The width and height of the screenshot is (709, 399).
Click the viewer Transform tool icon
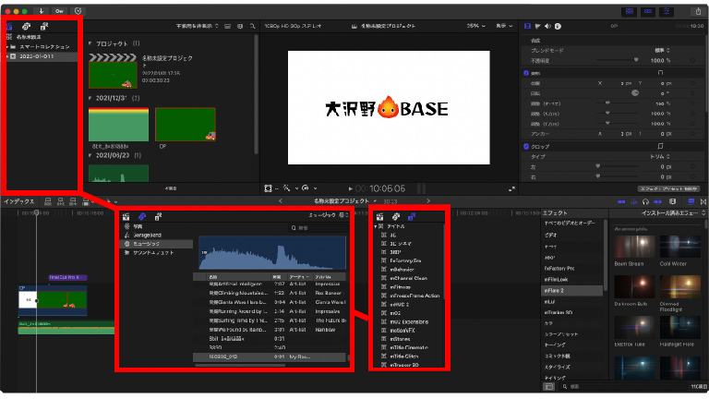(268, 188)
